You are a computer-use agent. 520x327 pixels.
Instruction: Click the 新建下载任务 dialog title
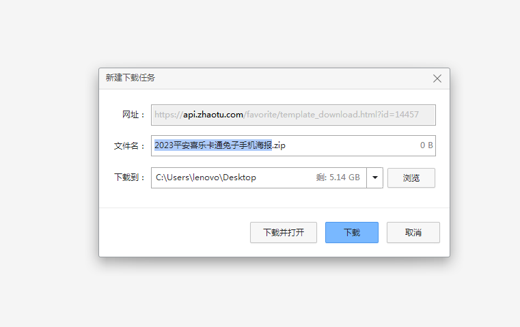(x=130, y=78)
